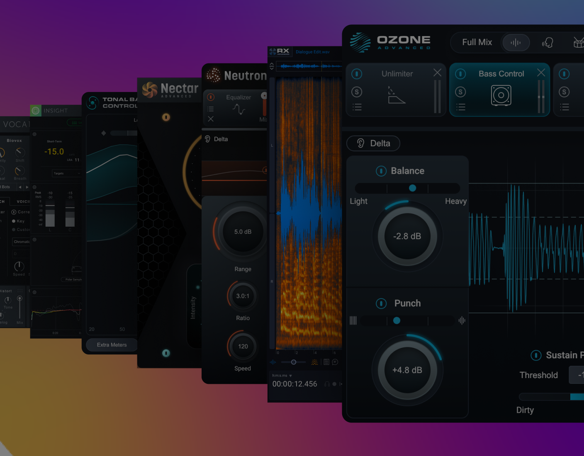The height and width of the screenshot is (456, 584).
Task: Expand the RX waveform overview arrows
Action: click(x=272, y=66)
